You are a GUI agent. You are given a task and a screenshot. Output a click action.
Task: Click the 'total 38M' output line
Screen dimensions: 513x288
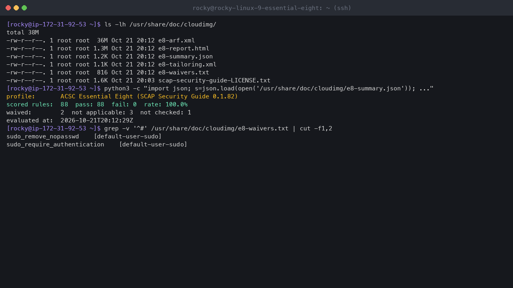pyautogui.click(x=22, y=32)
